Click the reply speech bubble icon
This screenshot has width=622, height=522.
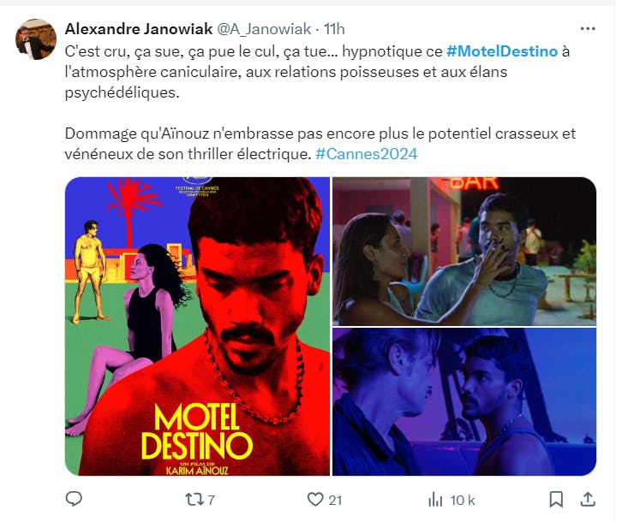(74, 499)
